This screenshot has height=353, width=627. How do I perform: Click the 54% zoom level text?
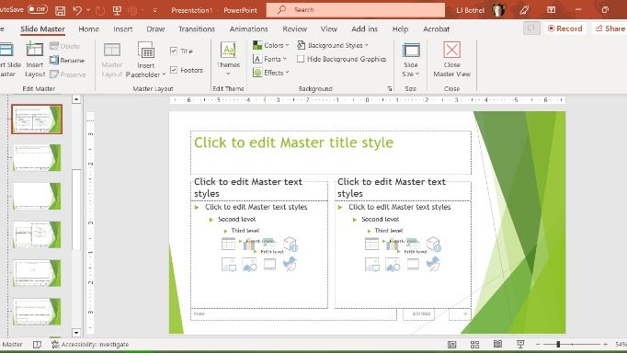tap(621, 344)
